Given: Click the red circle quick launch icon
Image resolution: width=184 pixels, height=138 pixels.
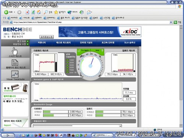Looking at the screenshot, I should (x=56, y=135).
